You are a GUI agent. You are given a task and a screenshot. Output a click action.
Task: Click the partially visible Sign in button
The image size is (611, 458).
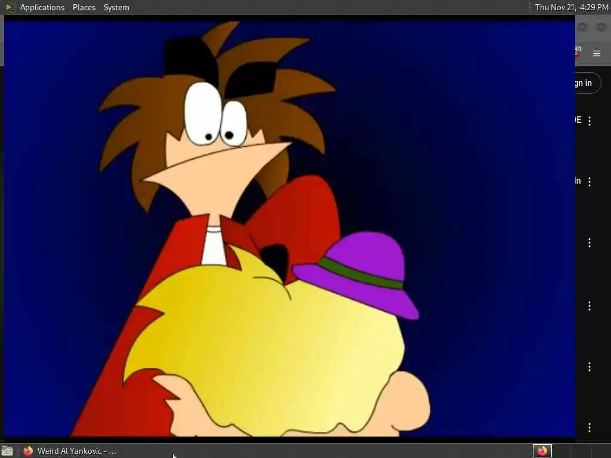[588, 83]
